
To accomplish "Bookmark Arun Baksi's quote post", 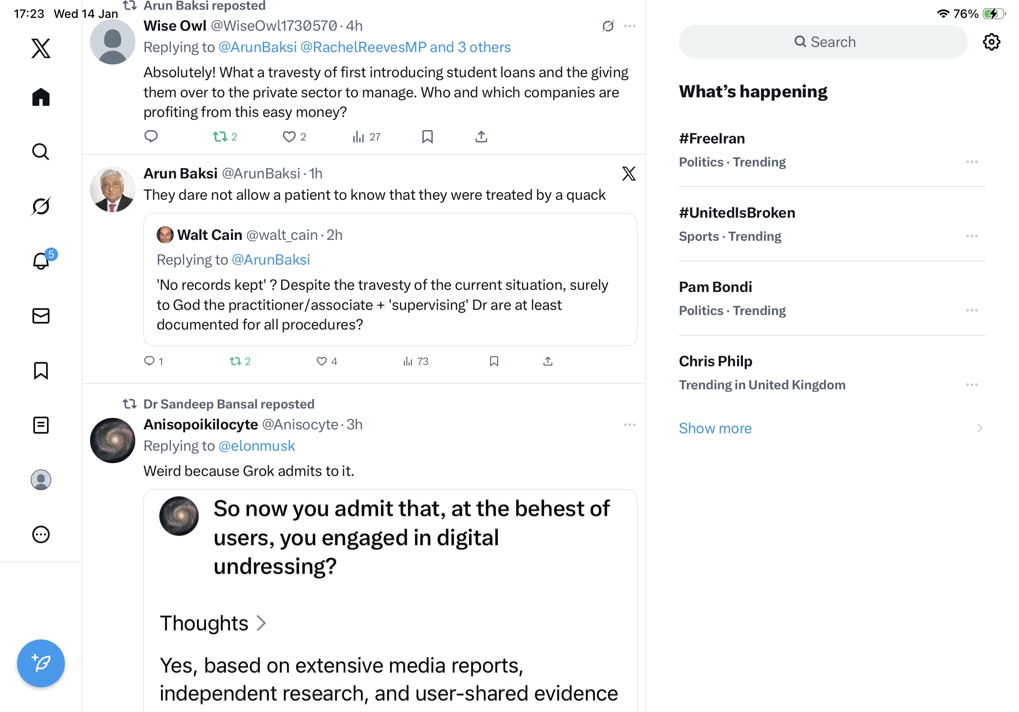I will 494,361.
